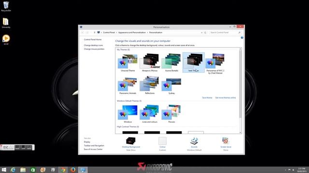Select the Reflections theme
309x173 pixels.
click(150, 86)
